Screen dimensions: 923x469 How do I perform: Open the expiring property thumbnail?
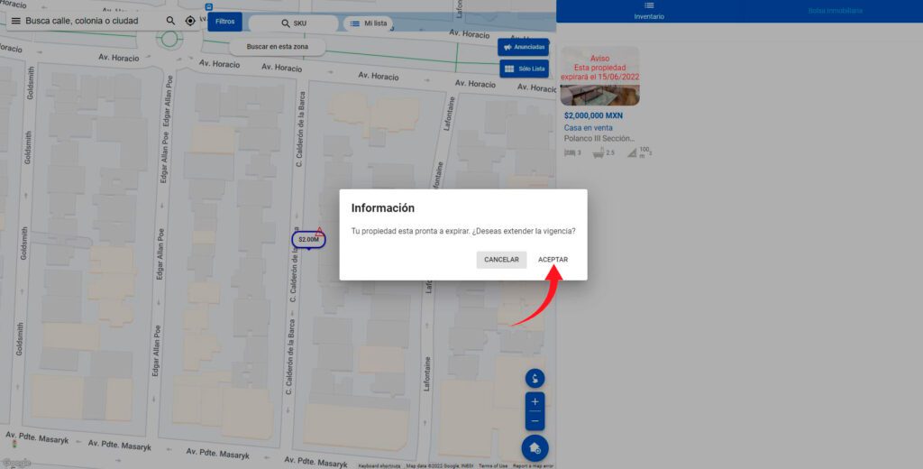pyautogui.click(x=599, y=76)
